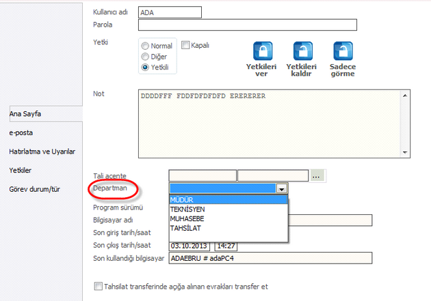The image size is (431, 301).
Task: Click the Tali acente browse button
Action: [x=316, y=175]
